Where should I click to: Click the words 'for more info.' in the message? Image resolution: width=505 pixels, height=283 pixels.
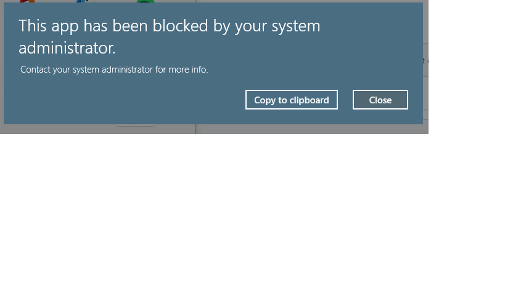point(182,70)
